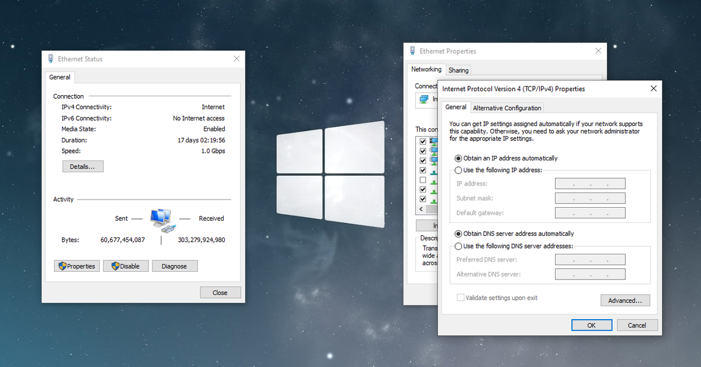Run Diagnose from the Ethernet Status window
Viewport: 701px width, 367px height.
point(175,265)
